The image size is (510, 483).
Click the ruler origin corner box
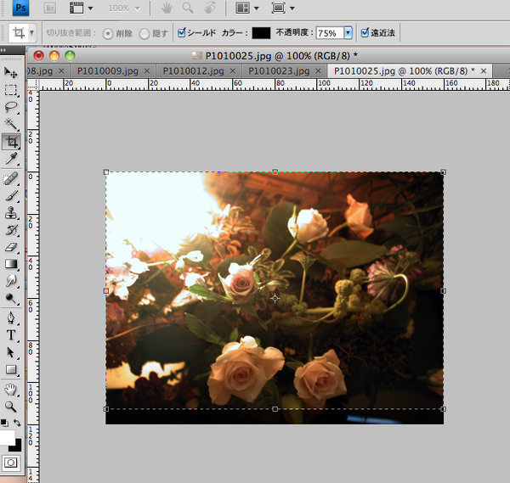click(32, 84)
